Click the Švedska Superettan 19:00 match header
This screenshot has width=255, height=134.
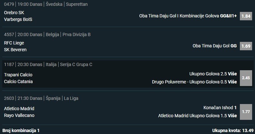[46, 4]
